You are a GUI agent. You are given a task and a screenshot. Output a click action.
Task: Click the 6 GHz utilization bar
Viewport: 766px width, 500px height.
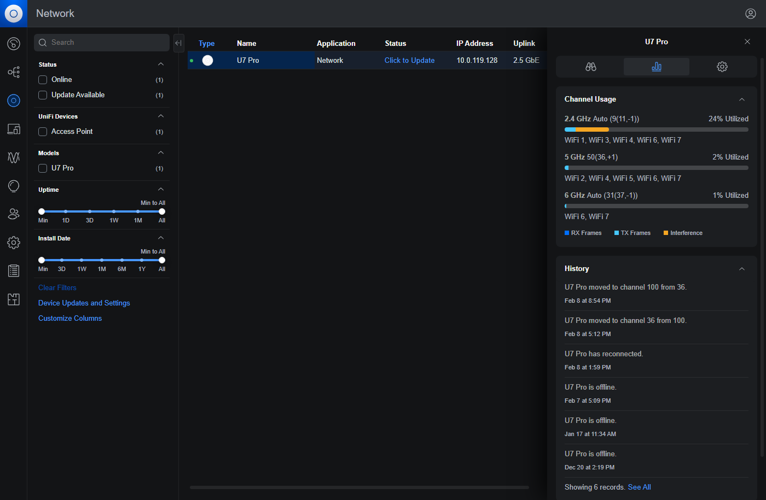pyautogui.click(x=657, y=206)
